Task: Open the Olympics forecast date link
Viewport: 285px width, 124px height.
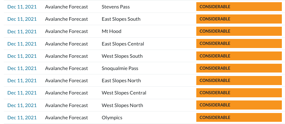Action: (x=22, y=117)
